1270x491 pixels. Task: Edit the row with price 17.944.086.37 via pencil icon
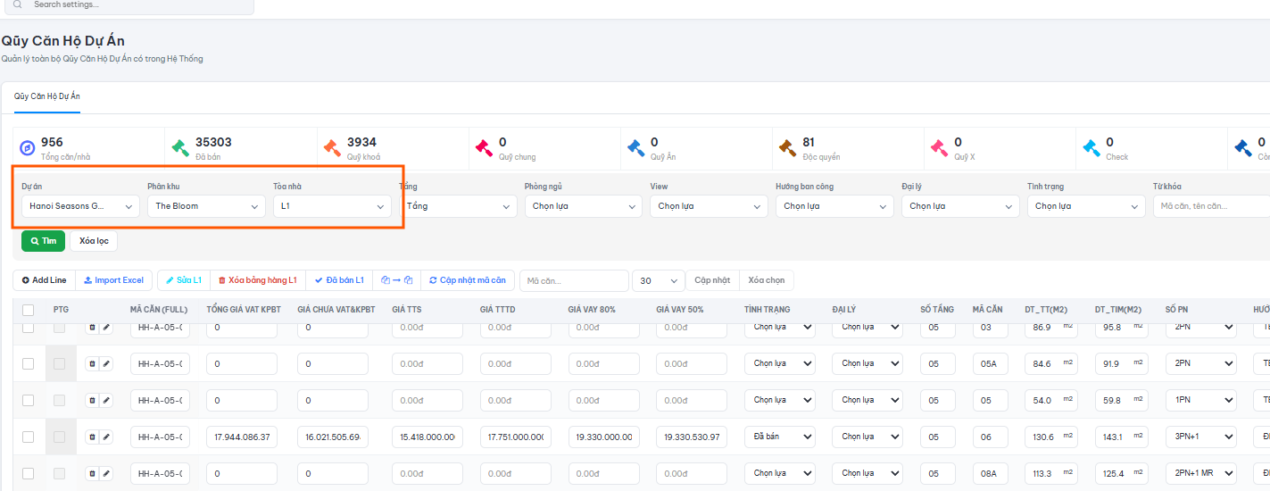point(106,437)
